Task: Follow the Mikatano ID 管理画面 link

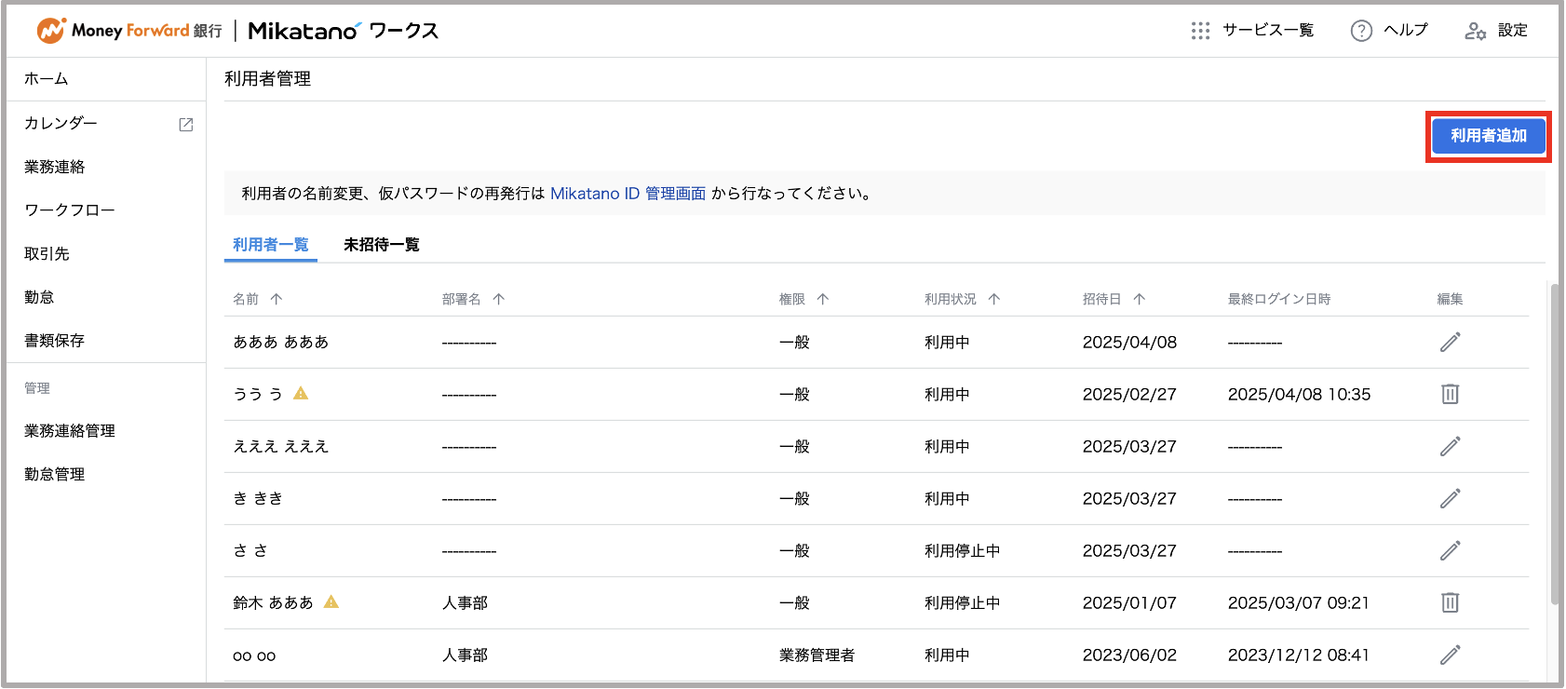Action: tap(628, 194)
